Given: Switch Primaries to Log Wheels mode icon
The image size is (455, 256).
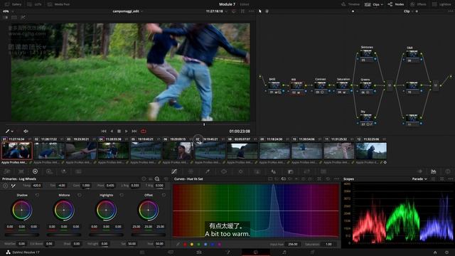Looking at the screenshot, I should point(157,178).
